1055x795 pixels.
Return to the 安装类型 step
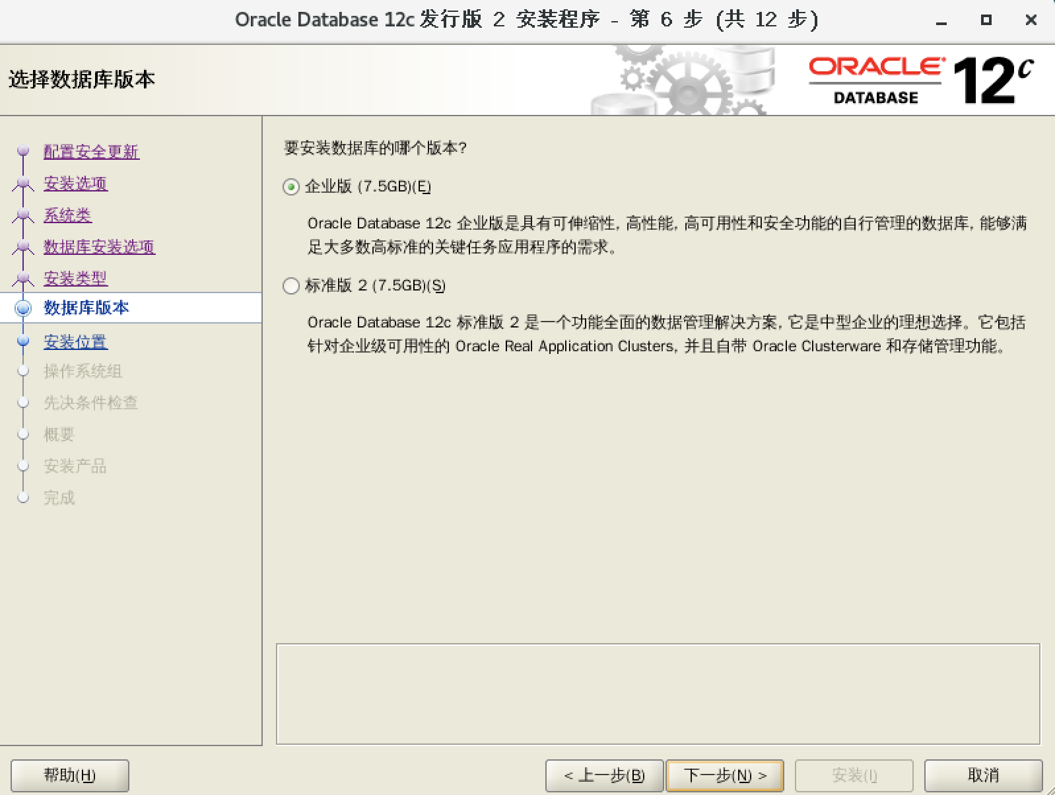[x=75, y=279]
